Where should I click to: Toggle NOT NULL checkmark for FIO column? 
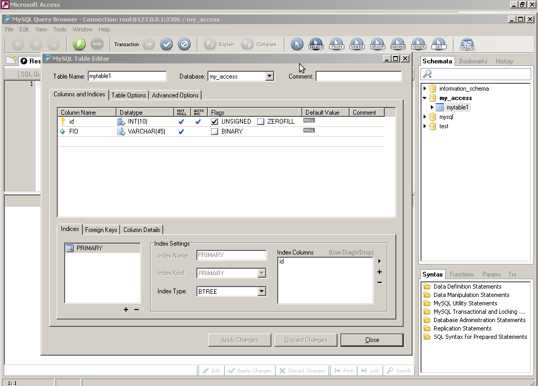181,131
